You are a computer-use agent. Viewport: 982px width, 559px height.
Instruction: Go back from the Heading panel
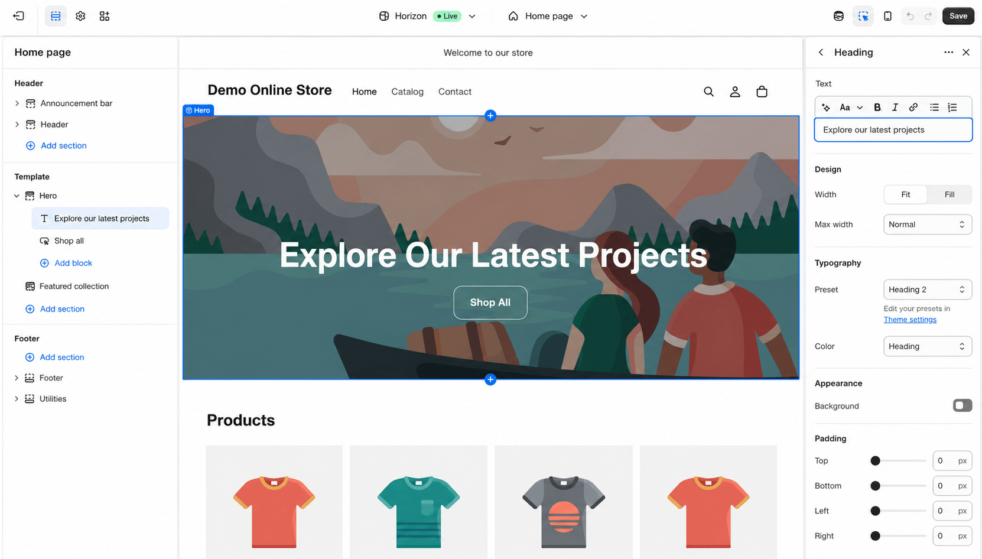coord(821,52)
